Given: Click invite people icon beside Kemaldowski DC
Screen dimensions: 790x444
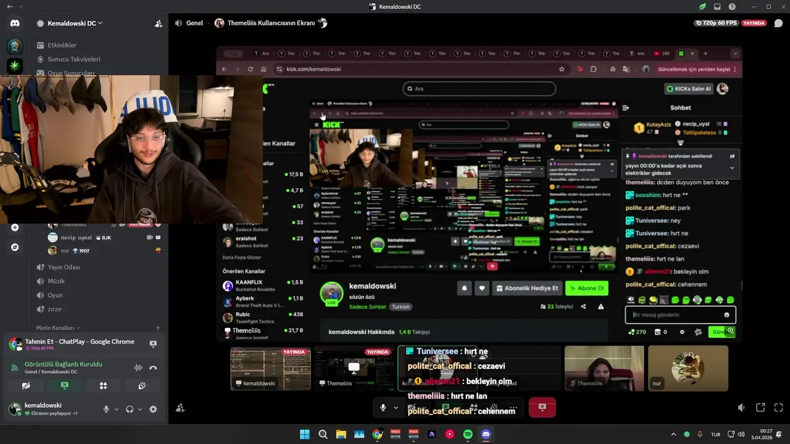Looking at the screenshot, I should 159,23.
